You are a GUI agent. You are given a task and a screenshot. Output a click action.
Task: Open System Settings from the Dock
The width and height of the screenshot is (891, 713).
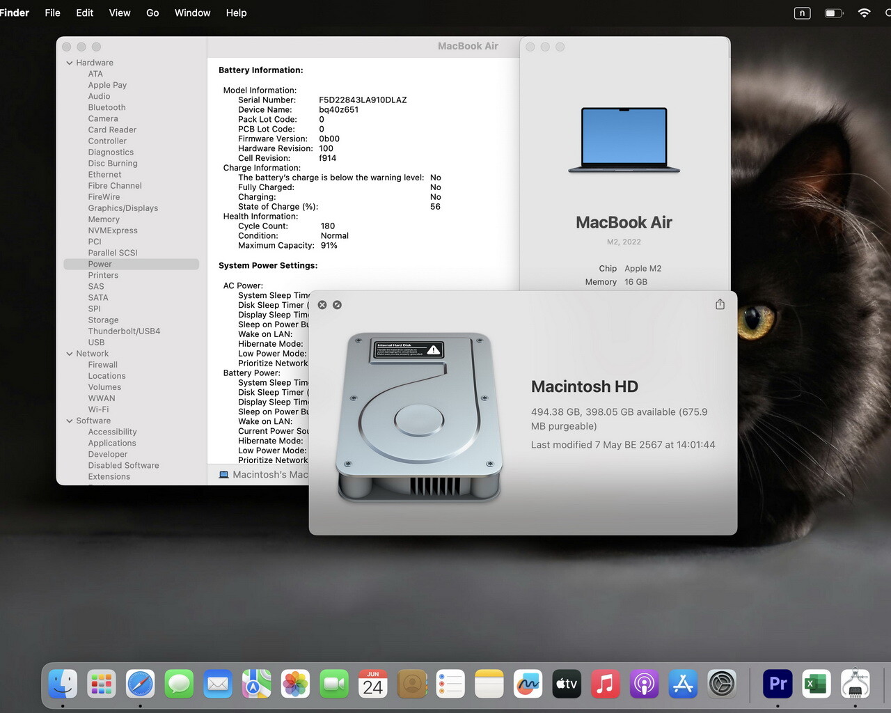coord(722,684)
